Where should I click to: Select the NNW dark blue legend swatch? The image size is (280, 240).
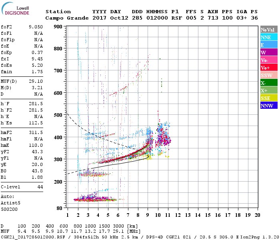tap(269, 106)
